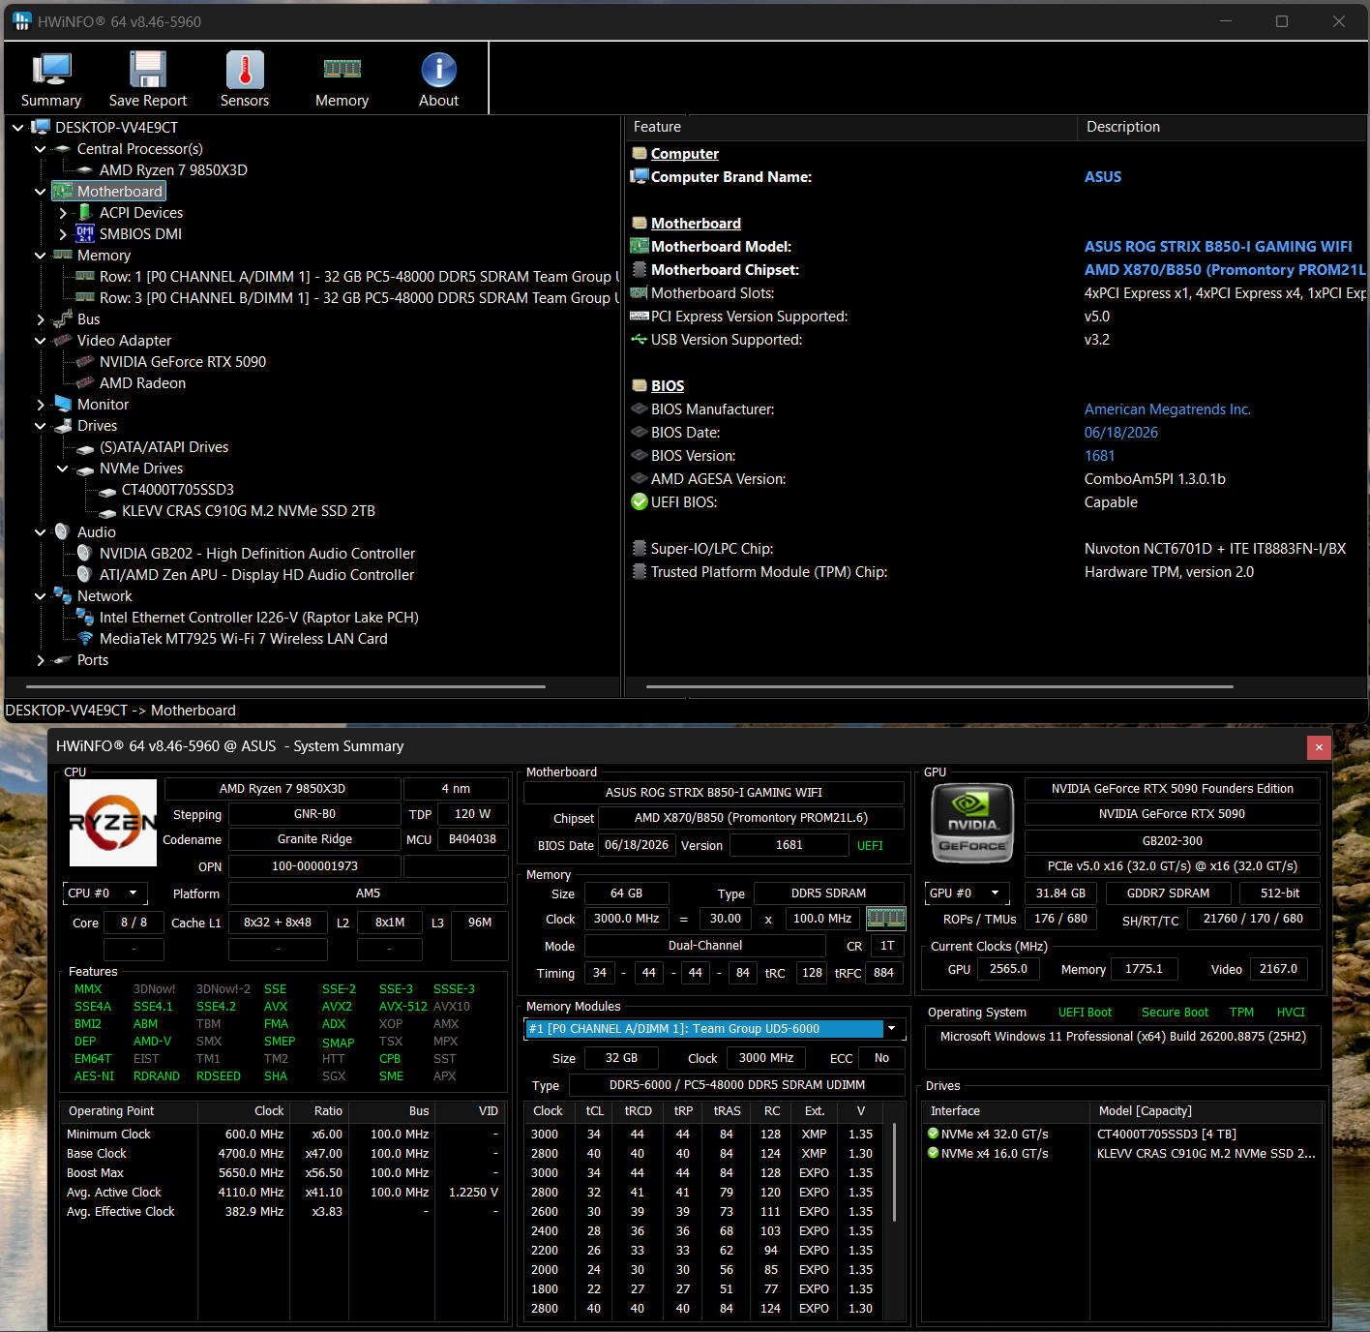Viewport: 1370px width, 1332px height.
Task: Collapse the NVMe Drives node
Action: pyautogui.click(x=63, y=468)
